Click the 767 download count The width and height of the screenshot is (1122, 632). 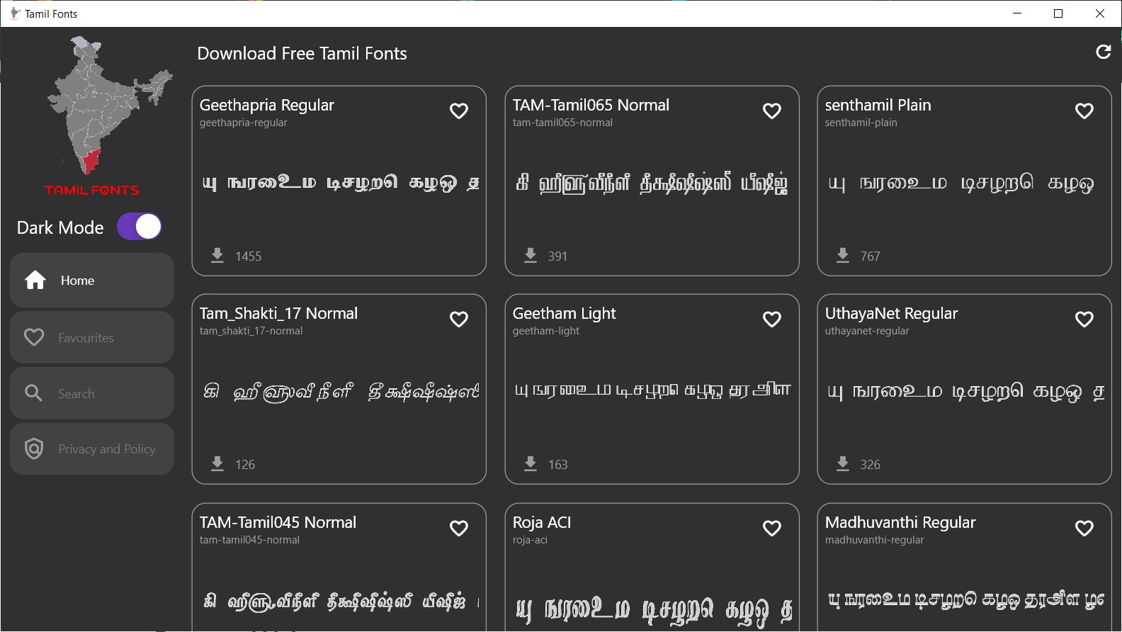pyautogui.click(x=871, y=256)
